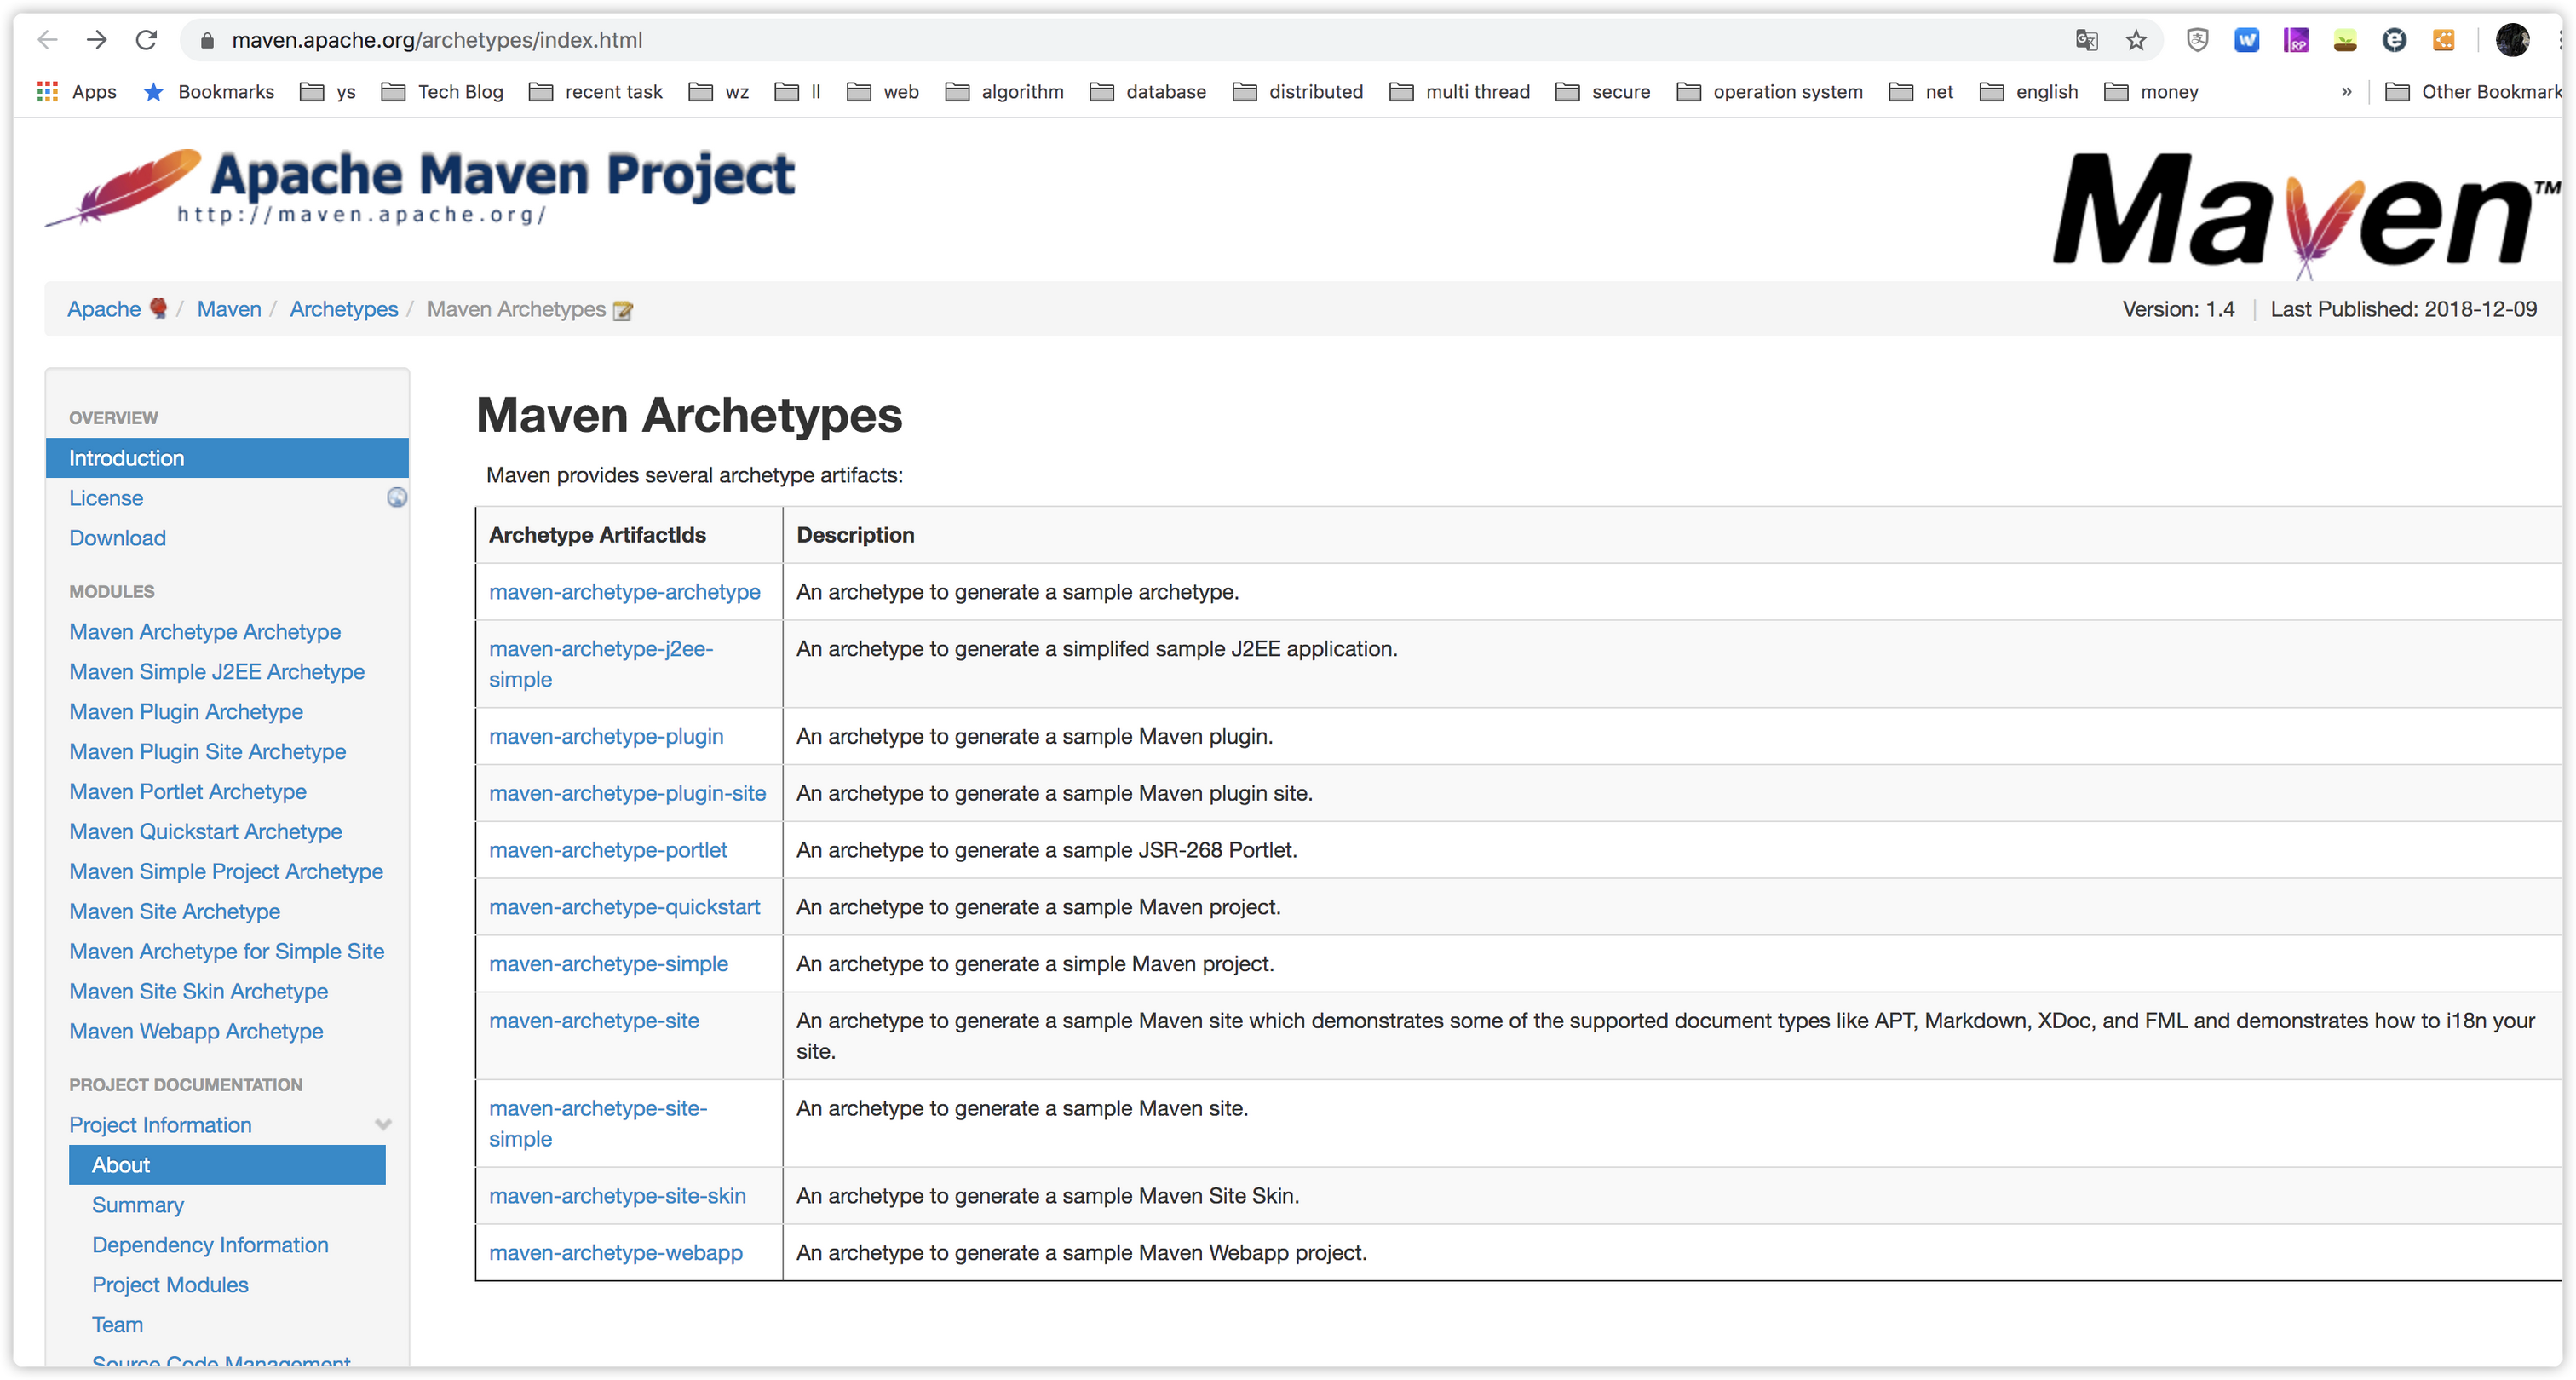Open Maven Quickstart Archetype in sidebar

click(205, 831)
